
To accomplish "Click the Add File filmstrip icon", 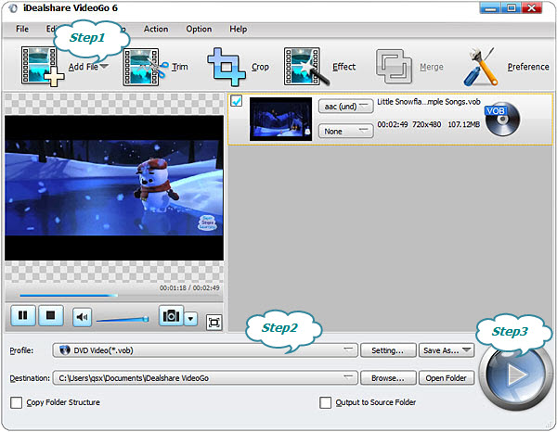I will (x=42, y=67).
